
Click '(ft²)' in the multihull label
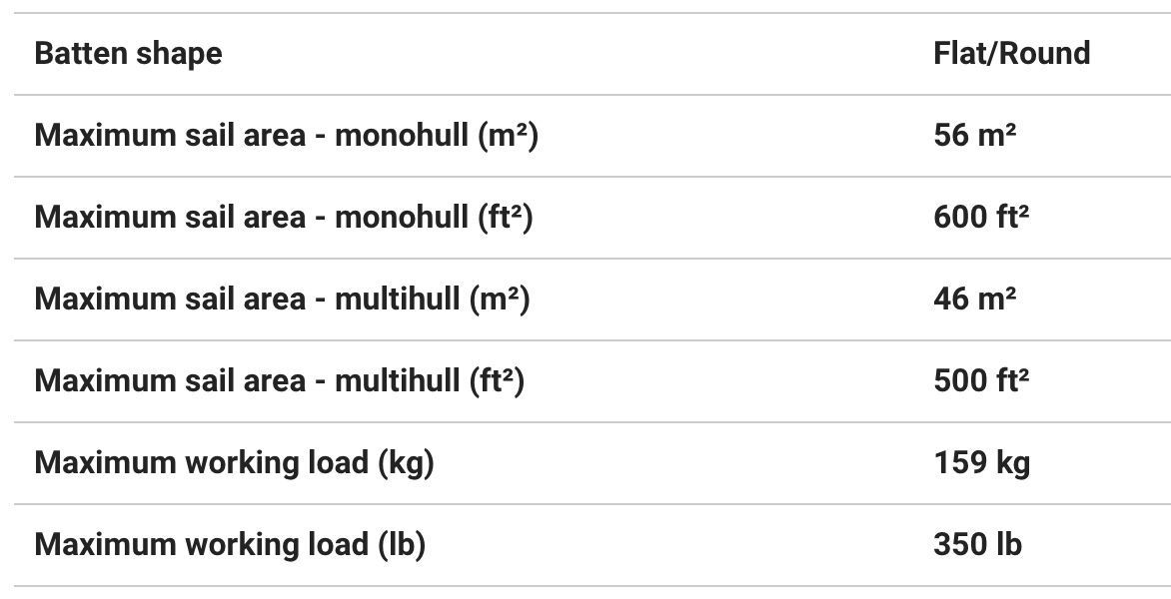(496, 381)
